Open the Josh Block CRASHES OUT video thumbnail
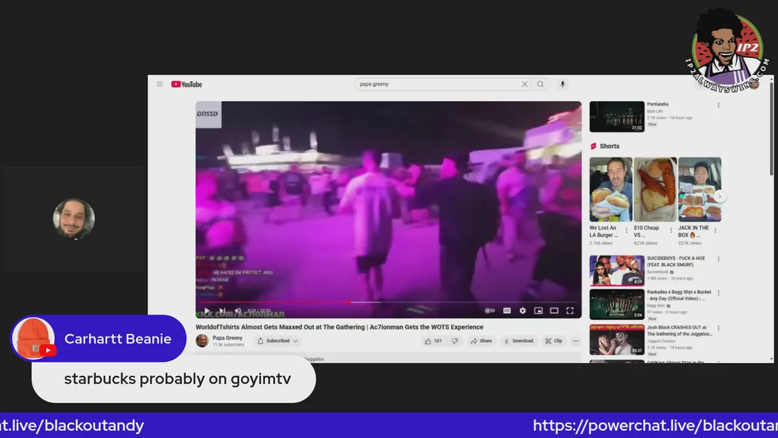The image size is (778, 438). [617, 339]
